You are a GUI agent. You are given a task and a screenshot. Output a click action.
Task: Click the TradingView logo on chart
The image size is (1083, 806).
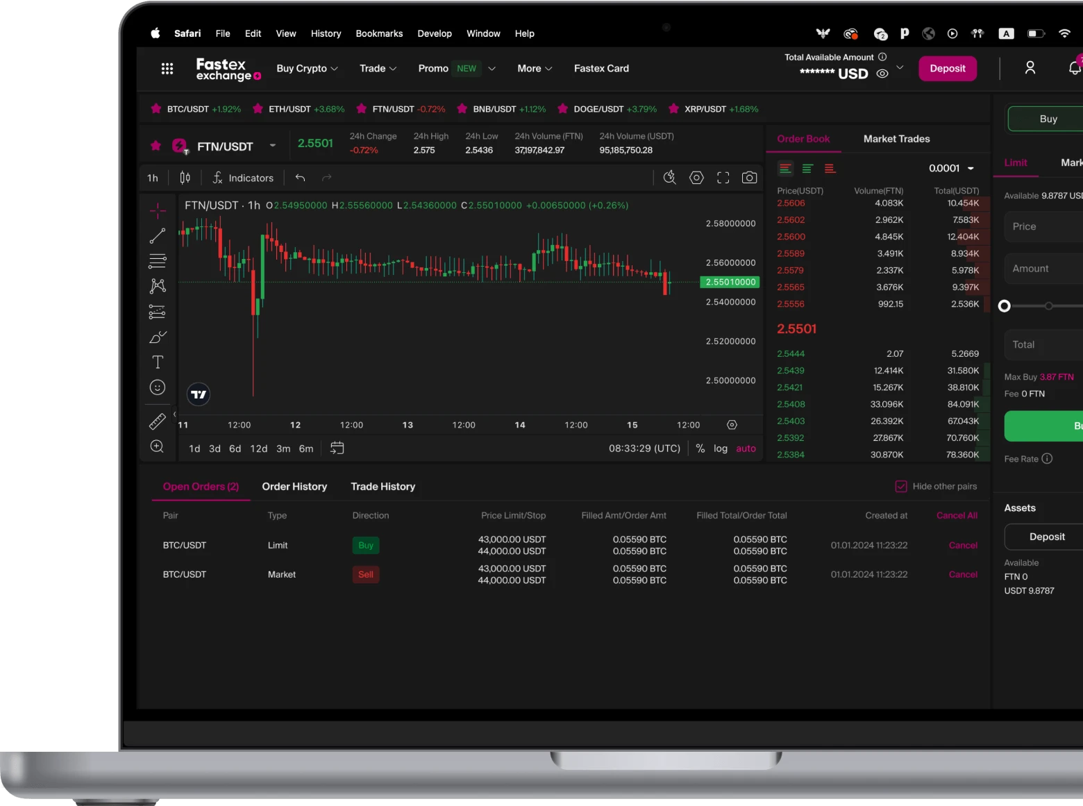click(x=199, y=394)
